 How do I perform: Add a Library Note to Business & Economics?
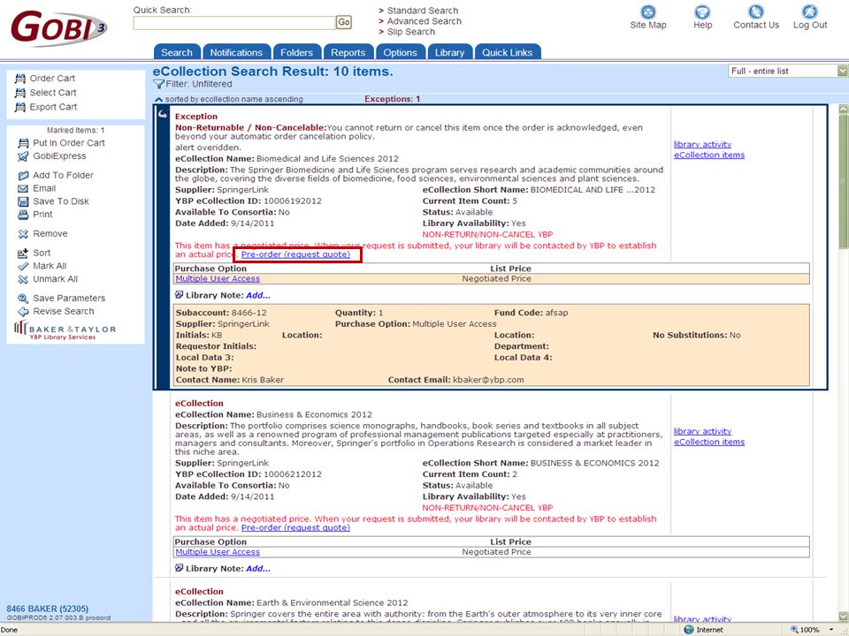click(257, 568)
